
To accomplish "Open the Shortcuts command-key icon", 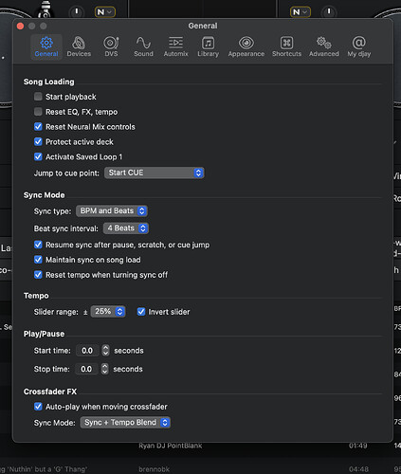I will 286,43.
